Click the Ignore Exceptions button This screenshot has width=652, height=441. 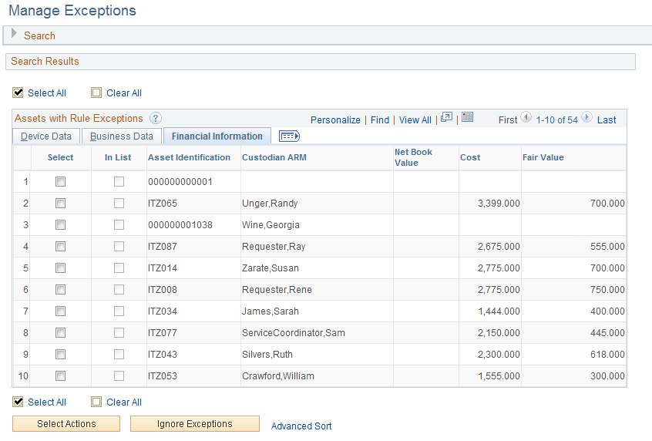pyautogui.click(x=195, y=424)
